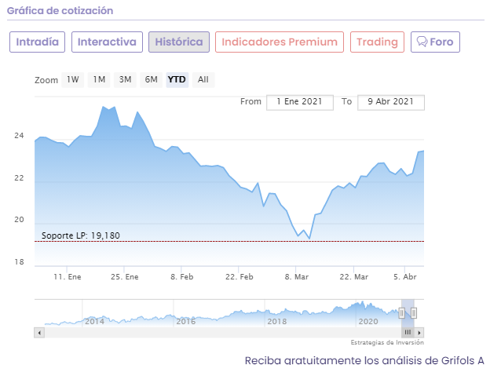Viewport: 490px width, 365px height.
Task: Open Indicadores Premium
Action: [x=280, y=42]
